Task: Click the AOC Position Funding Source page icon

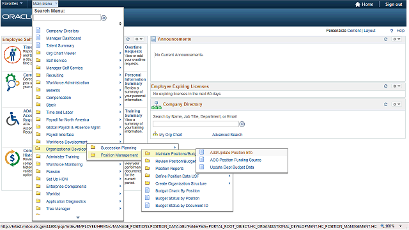Action: [202, 159]
